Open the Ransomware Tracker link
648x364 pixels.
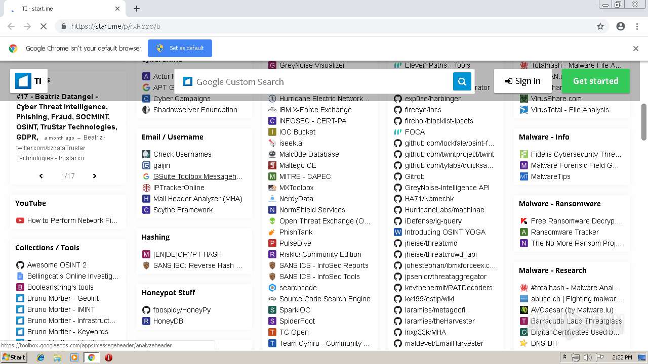pos(564,232)
